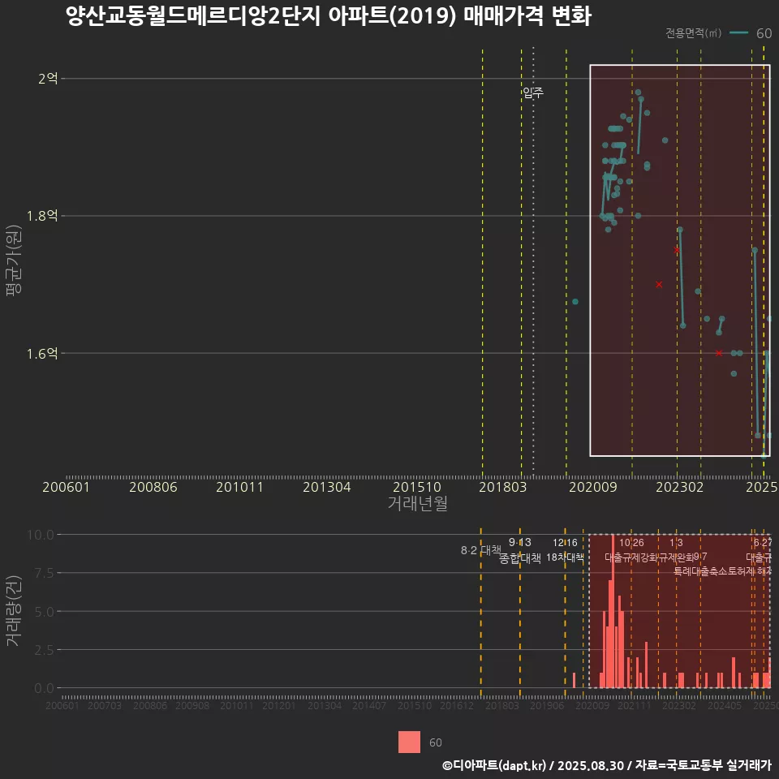Click the 0.0 volume axis label
Image resolution: width=779 pixels, height=779 pixels.
point(44,688)
